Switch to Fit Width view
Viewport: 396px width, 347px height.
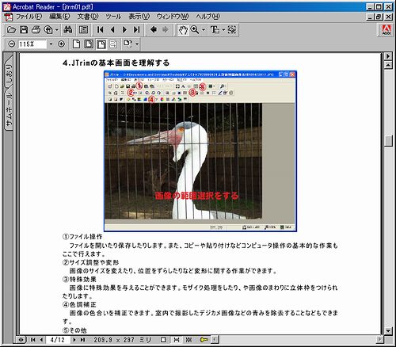click(x=101, y=44)
